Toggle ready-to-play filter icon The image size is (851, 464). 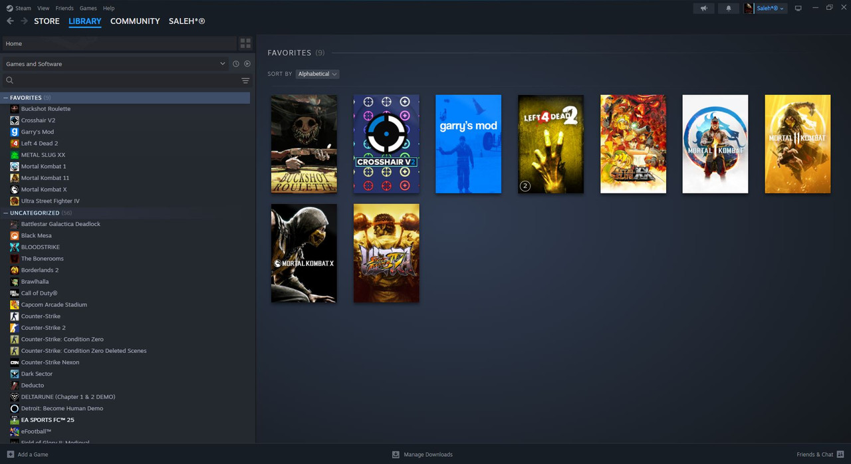[247, 64]
